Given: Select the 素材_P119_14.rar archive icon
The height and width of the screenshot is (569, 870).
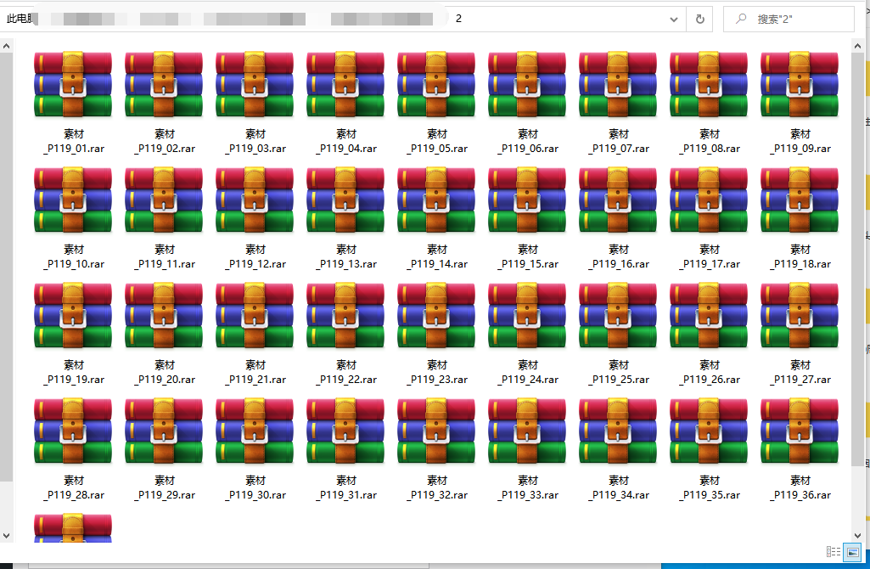Looking at the screenshot, I should point(436,200).
